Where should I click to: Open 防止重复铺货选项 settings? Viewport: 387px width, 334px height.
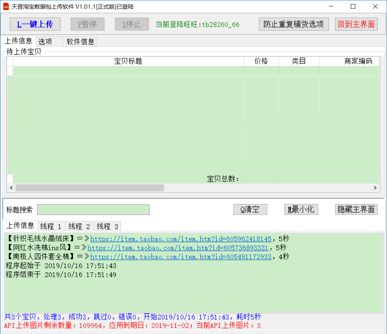pos(294,24)
